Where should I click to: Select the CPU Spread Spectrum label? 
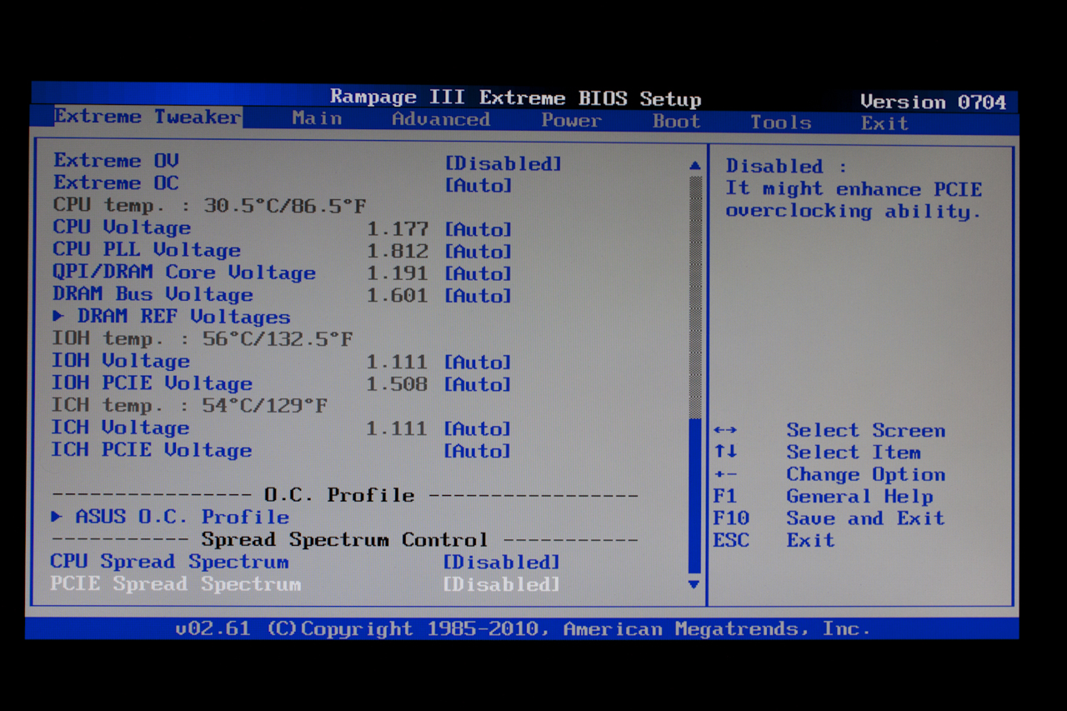pyautogui.click(x=169, y=562)
